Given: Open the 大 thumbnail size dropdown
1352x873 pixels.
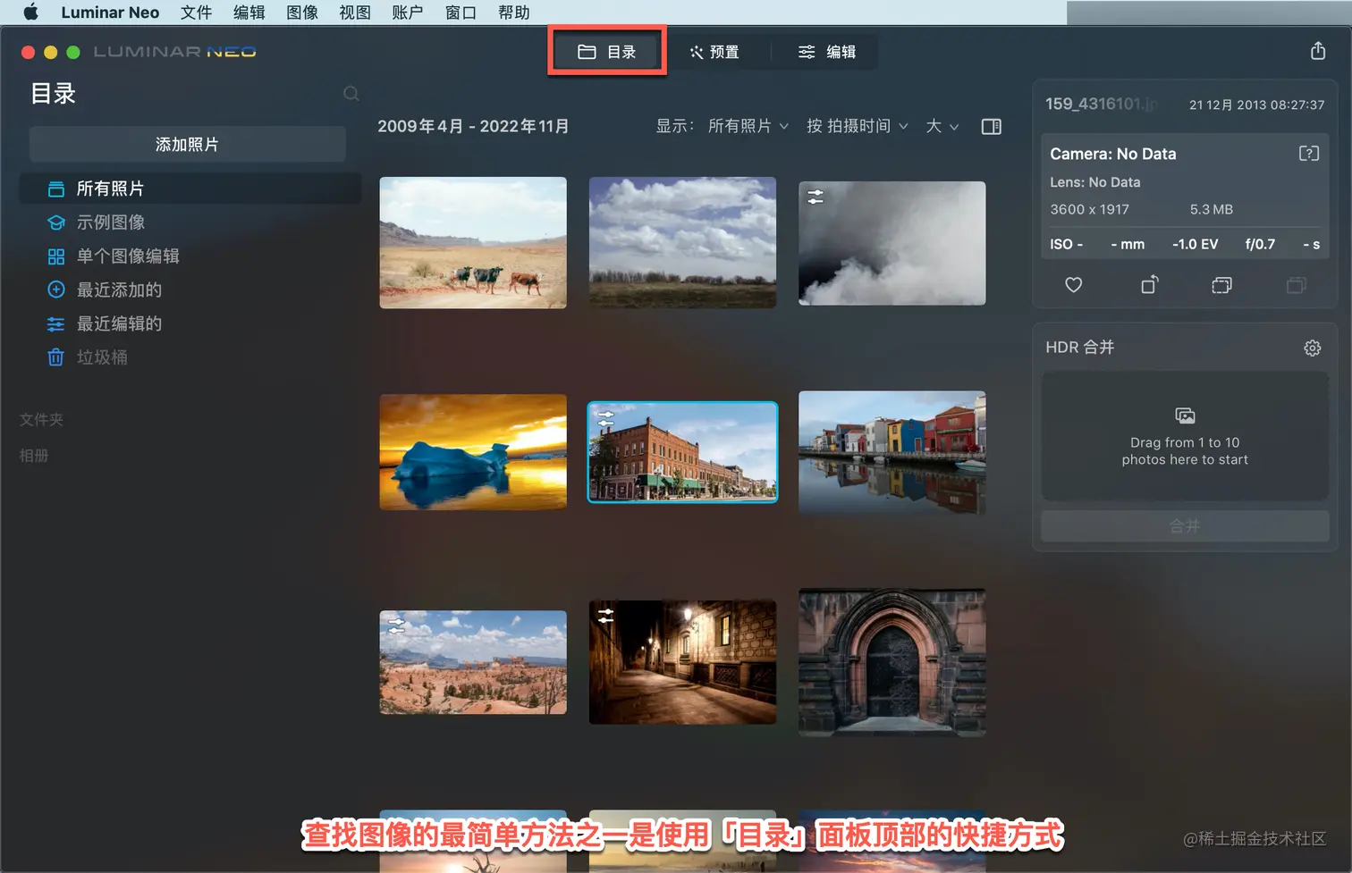Looking at the screenshot, I should coord(942,126).
